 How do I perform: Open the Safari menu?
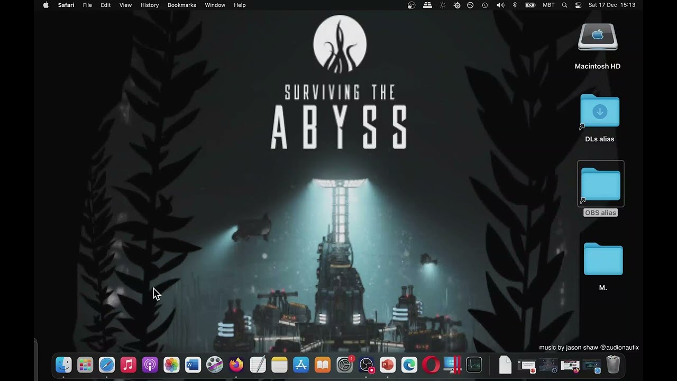pos(66,5)
